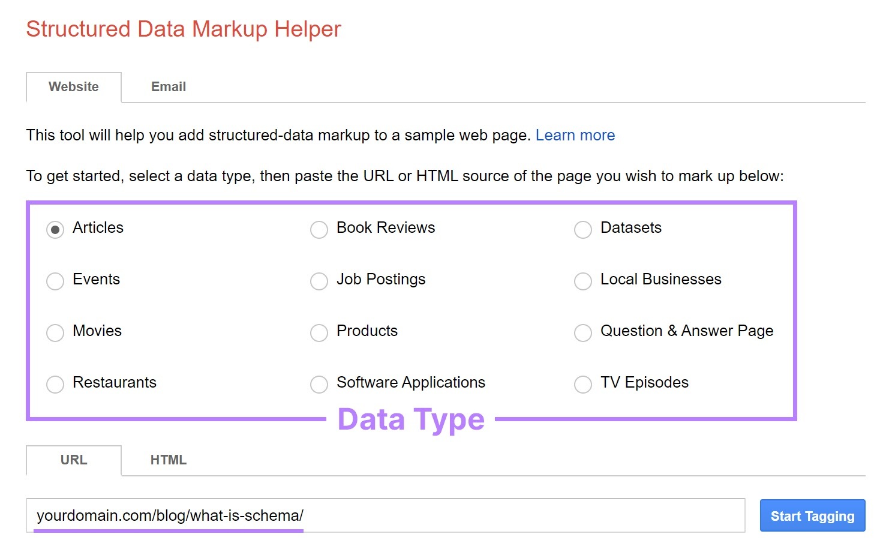Click inside the URL input field
The height and width of the screenshot is (558, 880).
click(384, 515)
